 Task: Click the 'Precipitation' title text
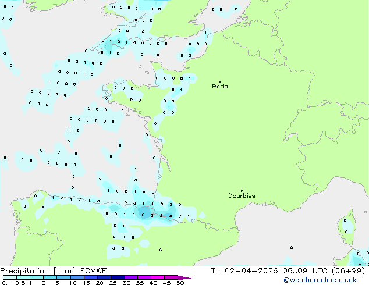(24, 271)
